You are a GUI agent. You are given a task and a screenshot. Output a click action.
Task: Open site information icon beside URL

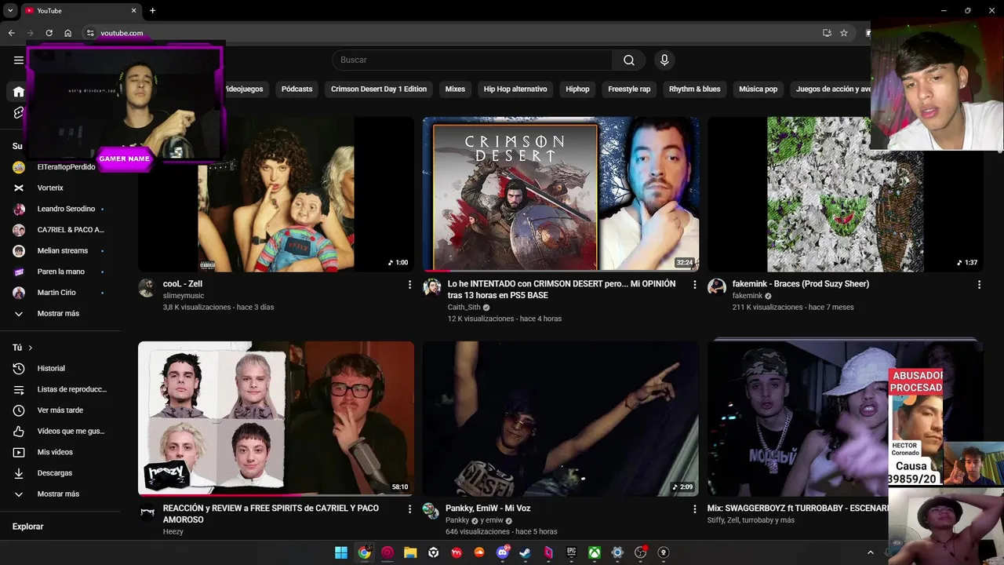(x=90, y=33)
